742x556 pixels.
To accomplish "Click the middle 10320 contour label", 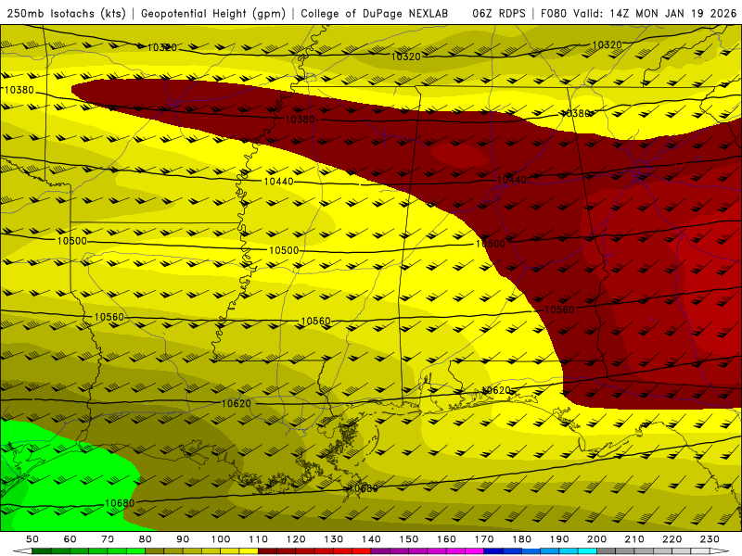I will tap(405, 57).
